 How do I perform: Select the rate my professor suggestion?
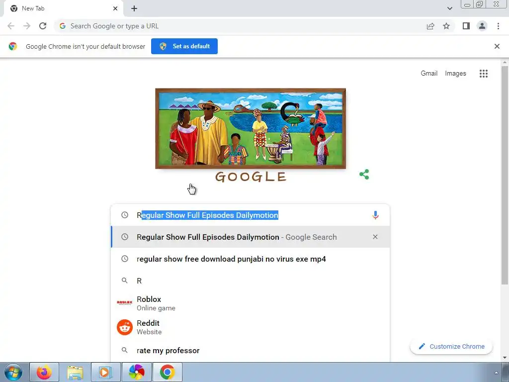[251, 351]
